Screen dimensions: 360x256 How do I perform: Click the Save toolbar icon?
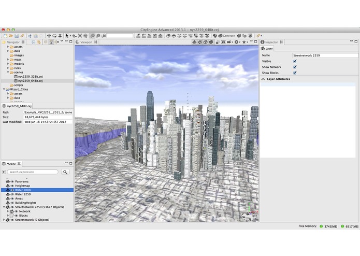pyautogui.click(x=17, y=36)
